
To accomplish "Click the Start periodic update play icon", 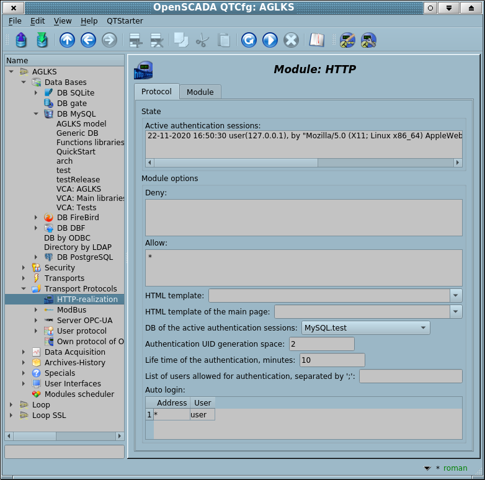I will tap(270, 40).
